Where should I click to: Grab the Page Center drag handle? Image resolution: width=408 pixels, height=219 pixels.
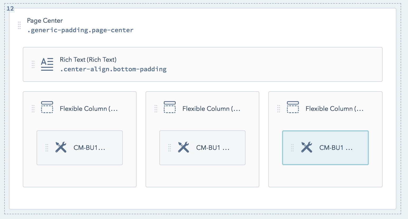pyautogui.click(x=19, y=25)
